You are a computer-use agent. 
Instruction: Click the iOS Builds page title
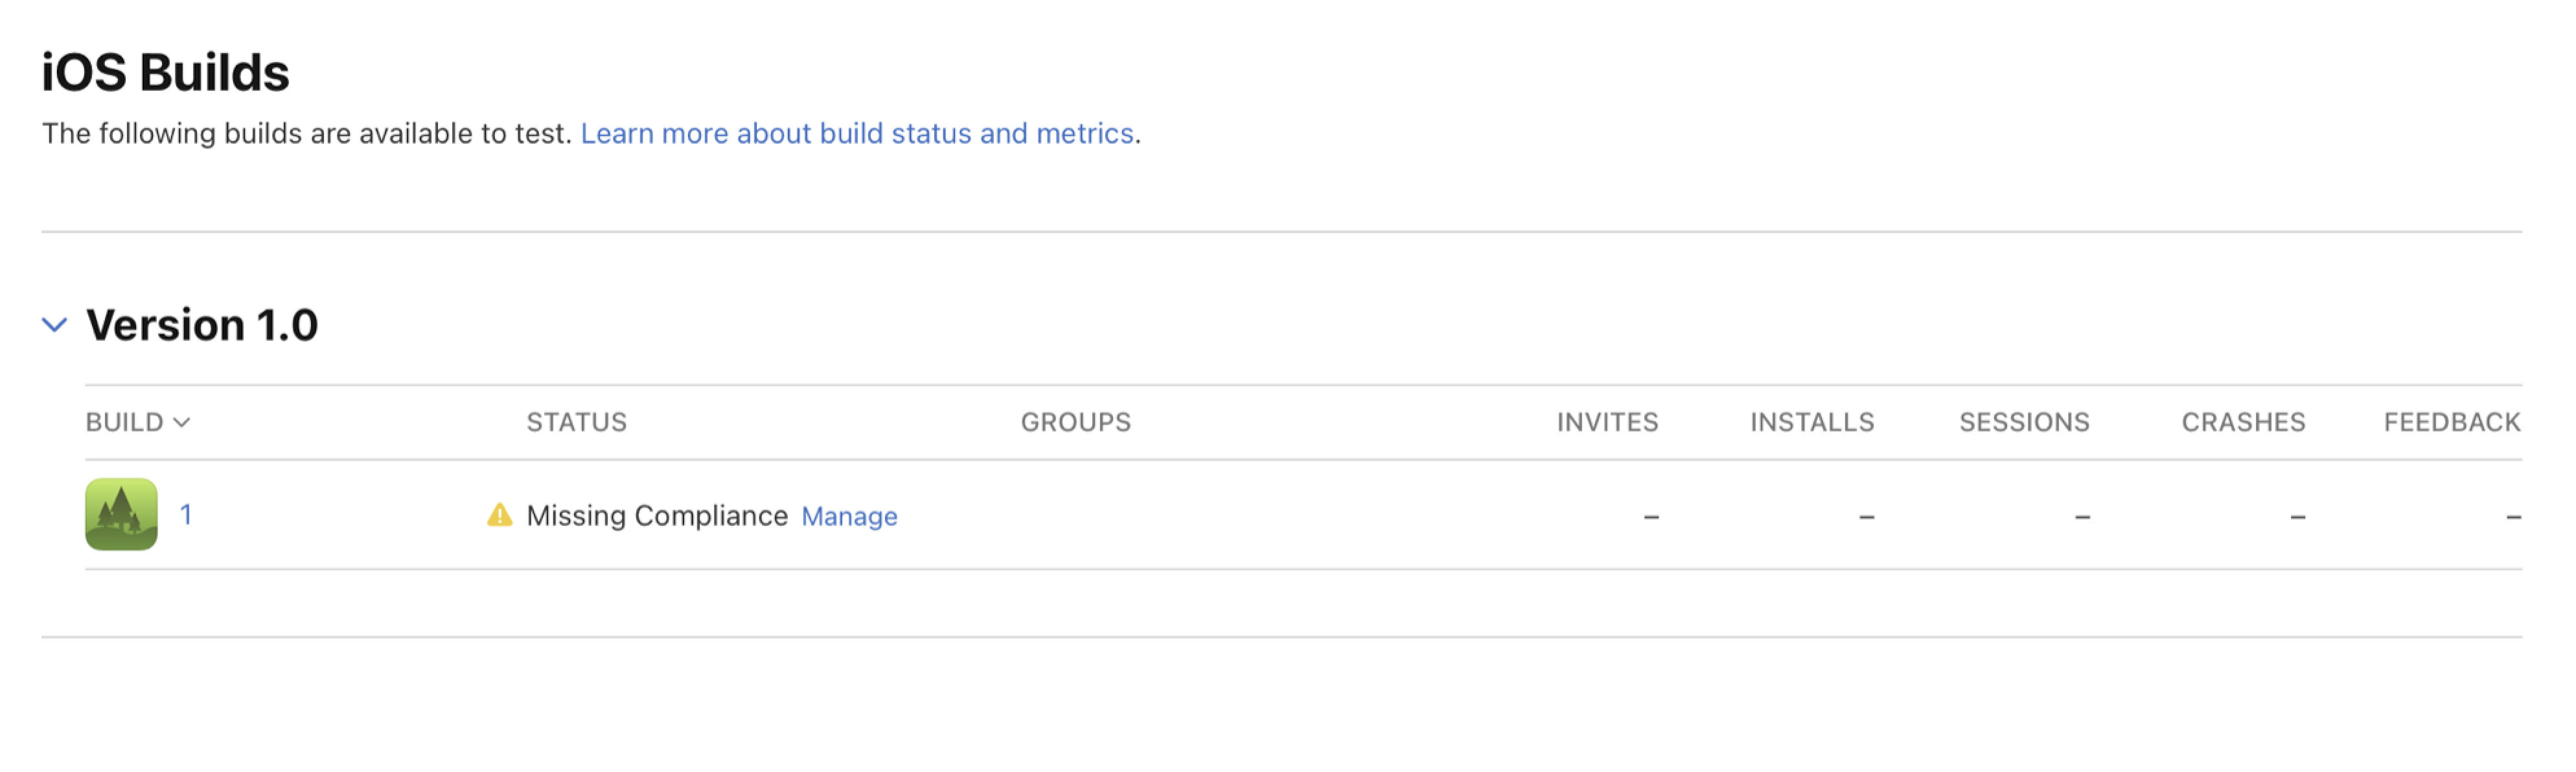click(x=164, y=70)
